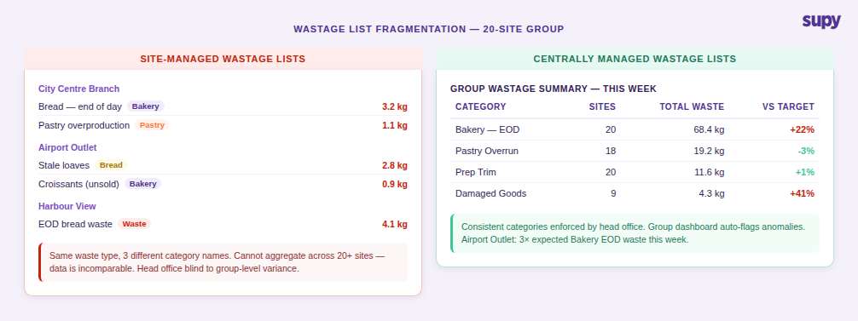Click the supy logo

821,22
